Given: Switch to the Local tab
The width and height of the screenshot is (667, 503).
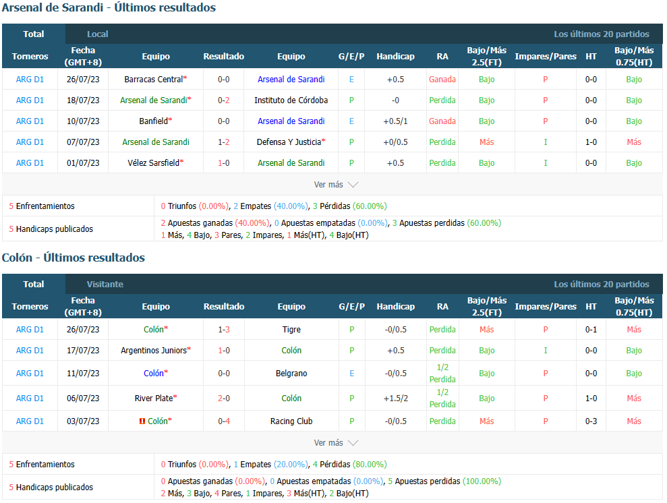Looking at the screenshot, I should click(97, 34).
